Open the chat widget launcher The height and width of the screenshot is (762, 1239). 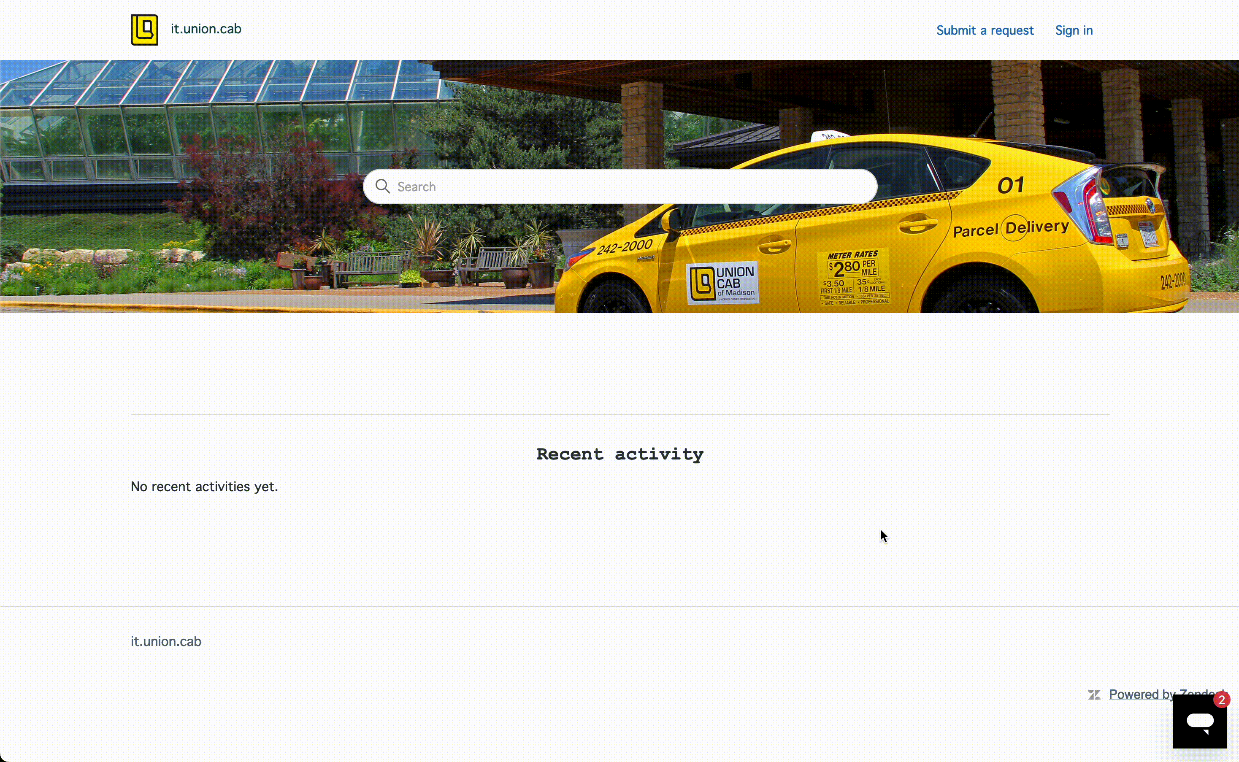[x=1200, y=721]
